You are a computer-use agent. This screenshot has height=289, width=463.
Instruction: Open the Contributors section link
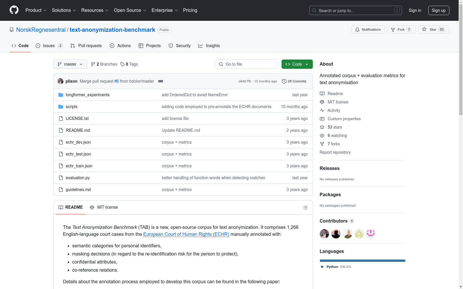[x=337, y=221]
